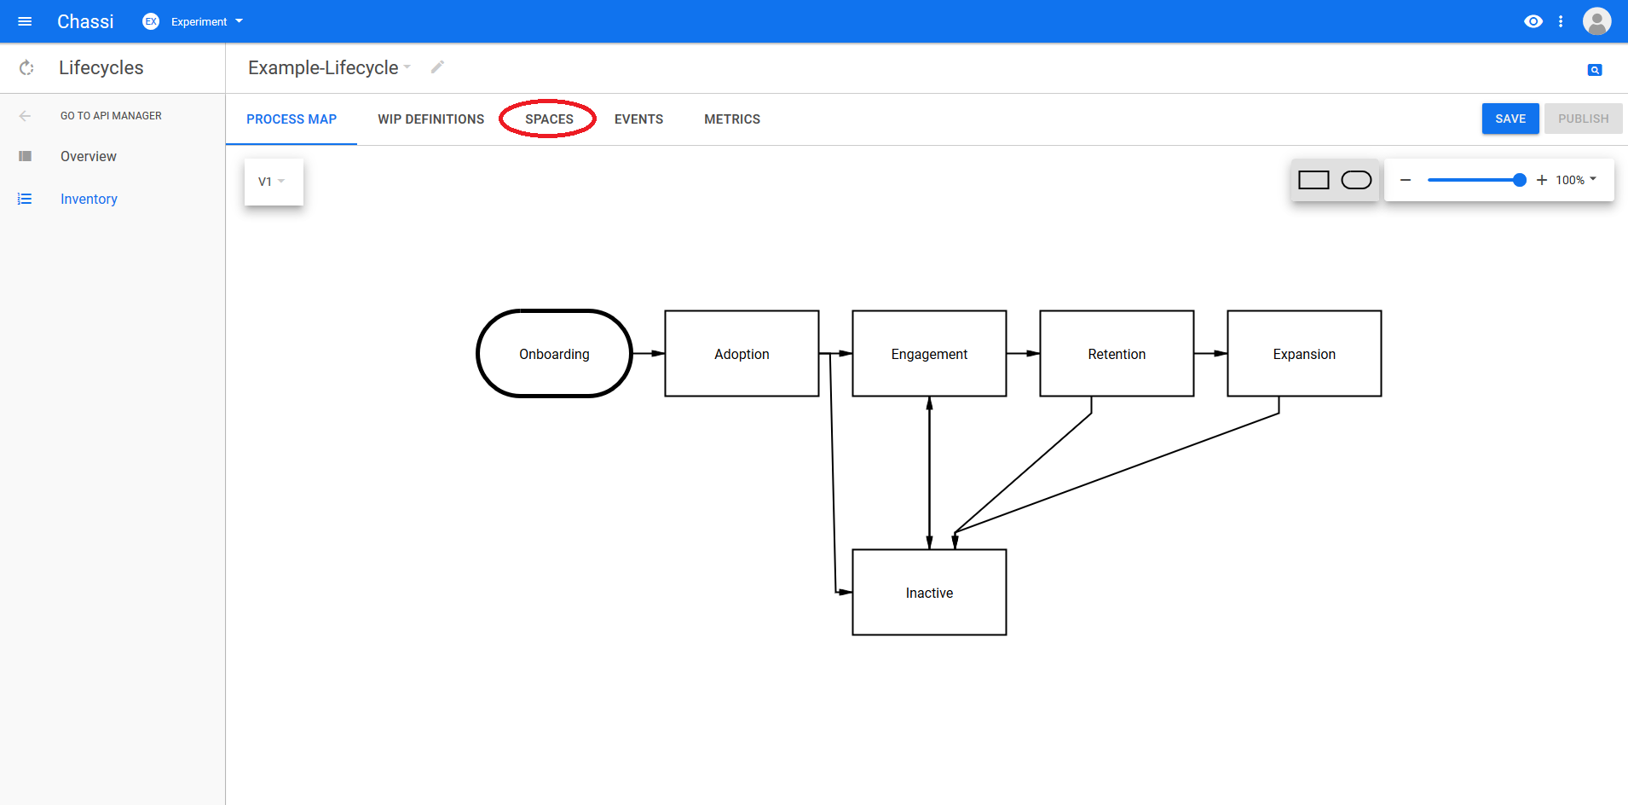Go to API Manager link

pos(111,116)
